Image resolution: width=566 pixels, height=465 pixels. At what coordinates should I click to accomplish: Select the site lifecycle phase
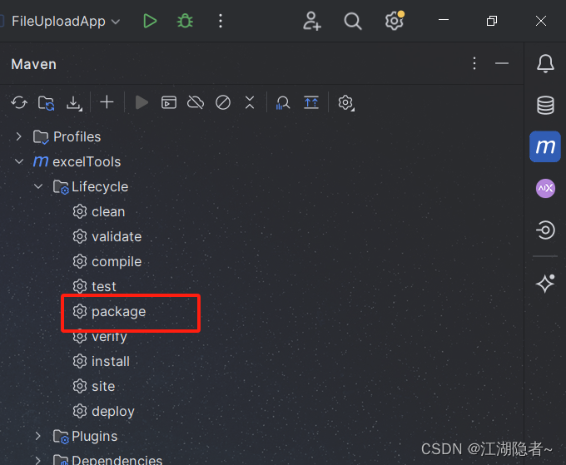94,386
